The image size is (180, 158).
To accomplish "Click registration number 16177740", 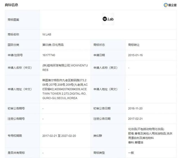I will pyautogui.click(x=49, y=55).
